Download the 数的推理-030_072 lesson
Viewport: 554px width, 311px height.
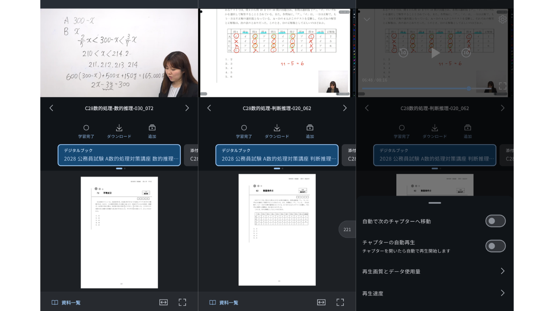pyautogui.click(x=119, y=132)
